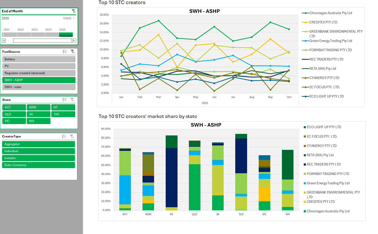
Task: Toggle Solar Company creator type
Action: click(38, 165)
